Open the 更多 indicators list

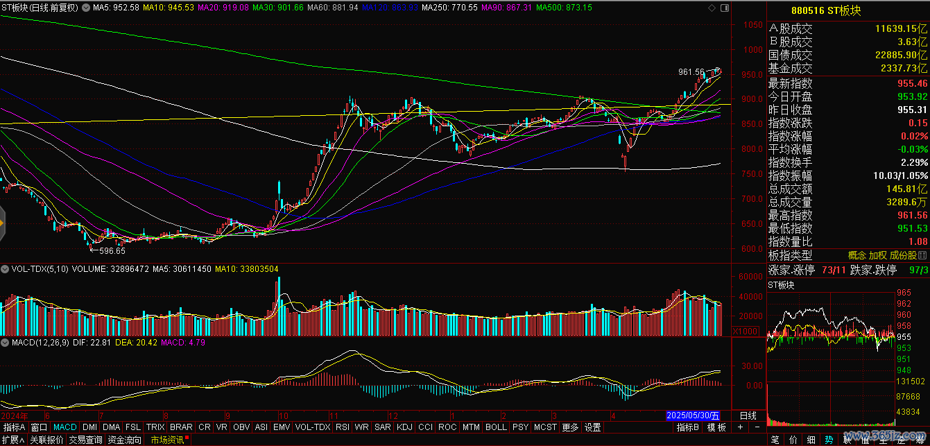tap(570, 427)
